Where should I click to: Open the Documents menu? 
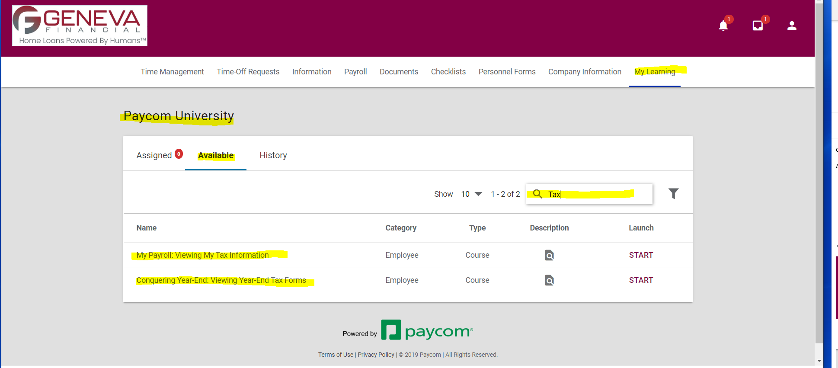click(399, 72)
